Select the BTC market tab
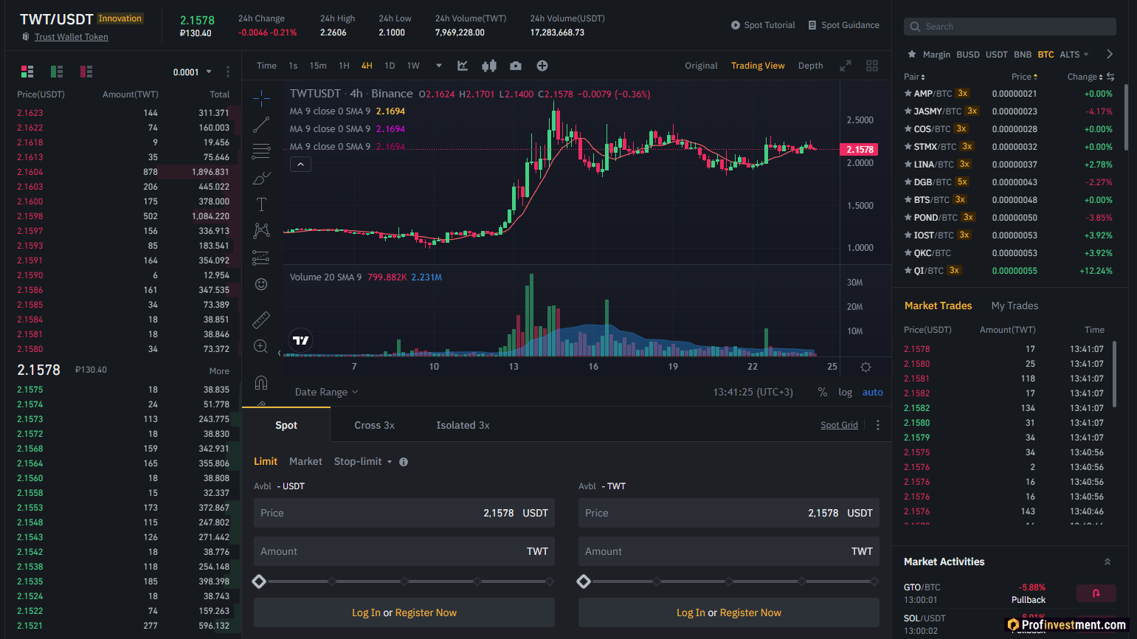This screenshot has width=1137, height=639. pyautogui.click(x=1046, y=55)
